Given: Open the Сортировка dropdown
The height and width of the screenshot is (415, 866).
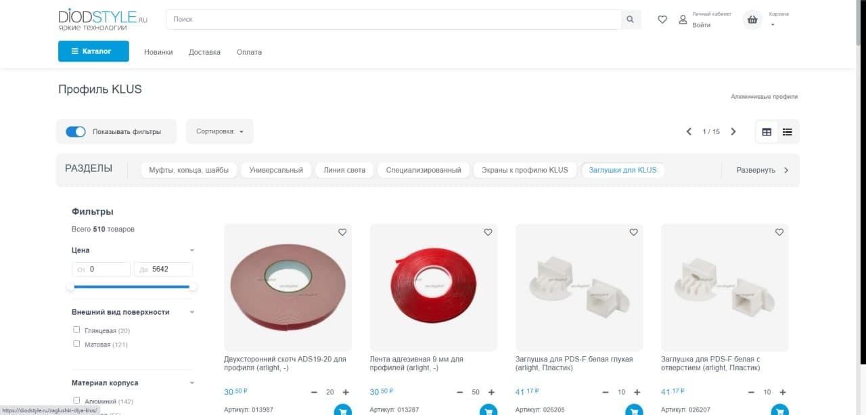Looking at the screenshot, I should (220, 131).
